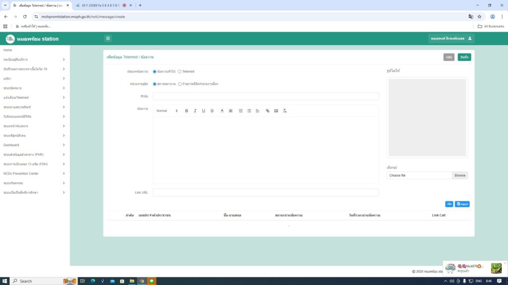
Task: Toggle bold formatting in message editor
Action: (187, 111)
